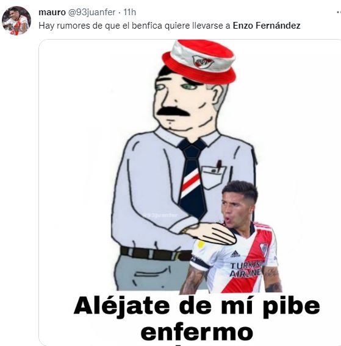Click the Turkish Airlines sponsor text on jersey

click(245, 270)
